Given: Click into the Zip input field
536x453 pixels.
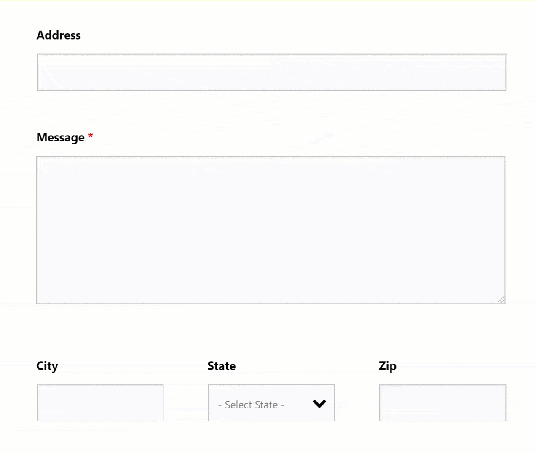Looking at the screenshot, I should 442,403.
